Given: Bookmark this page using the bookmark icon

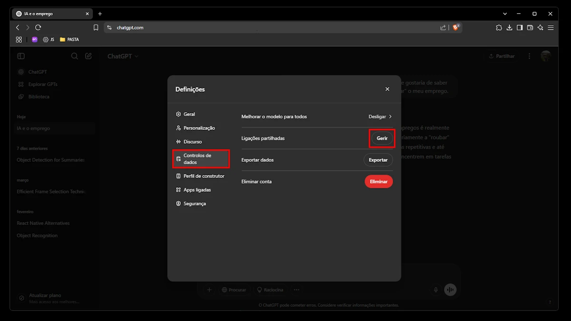Looking at the screenshot, I should (x=96, y=28).
